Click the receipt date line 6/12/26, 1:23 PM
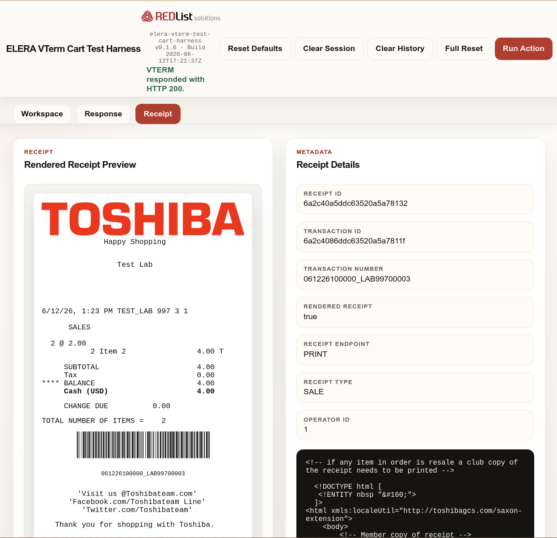557x538 pixels. (115, 311)
